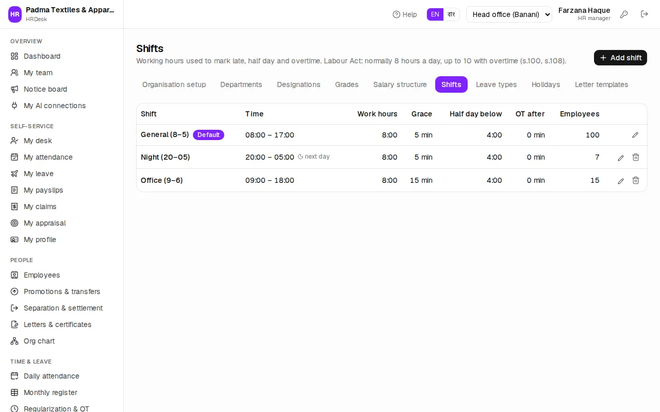Click the Default badge on General shift
The height and width of the screenshot is (412, 660).
[208, 135]
